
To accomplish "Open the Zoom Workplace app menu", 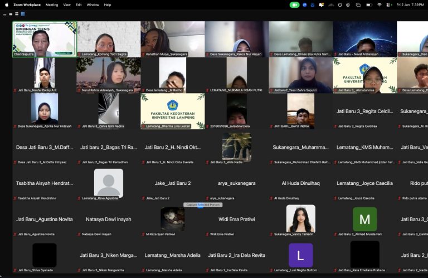I will 27,4.
